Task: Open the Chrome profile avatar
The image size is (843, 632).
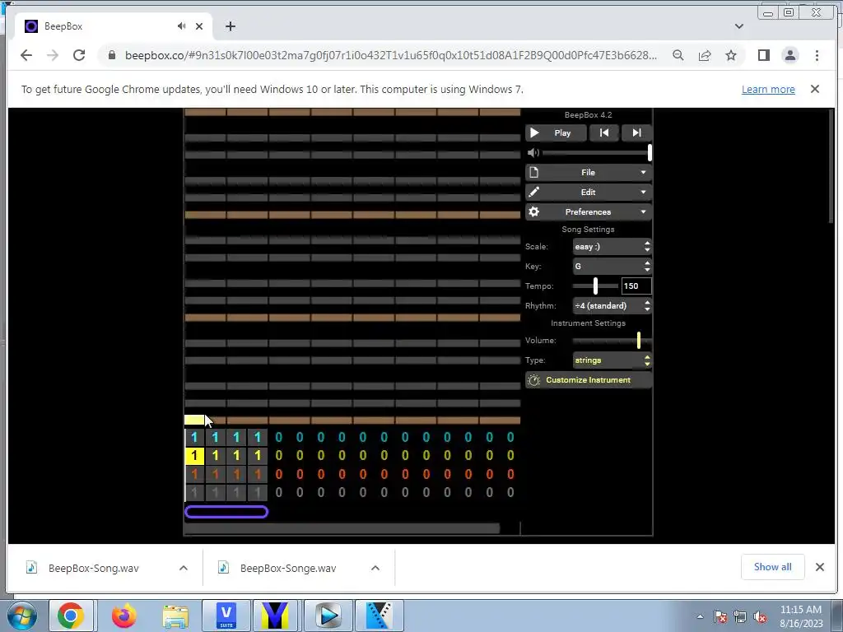Action: 790,55
